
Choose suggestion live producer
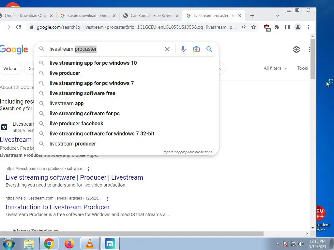click(127, 73)
